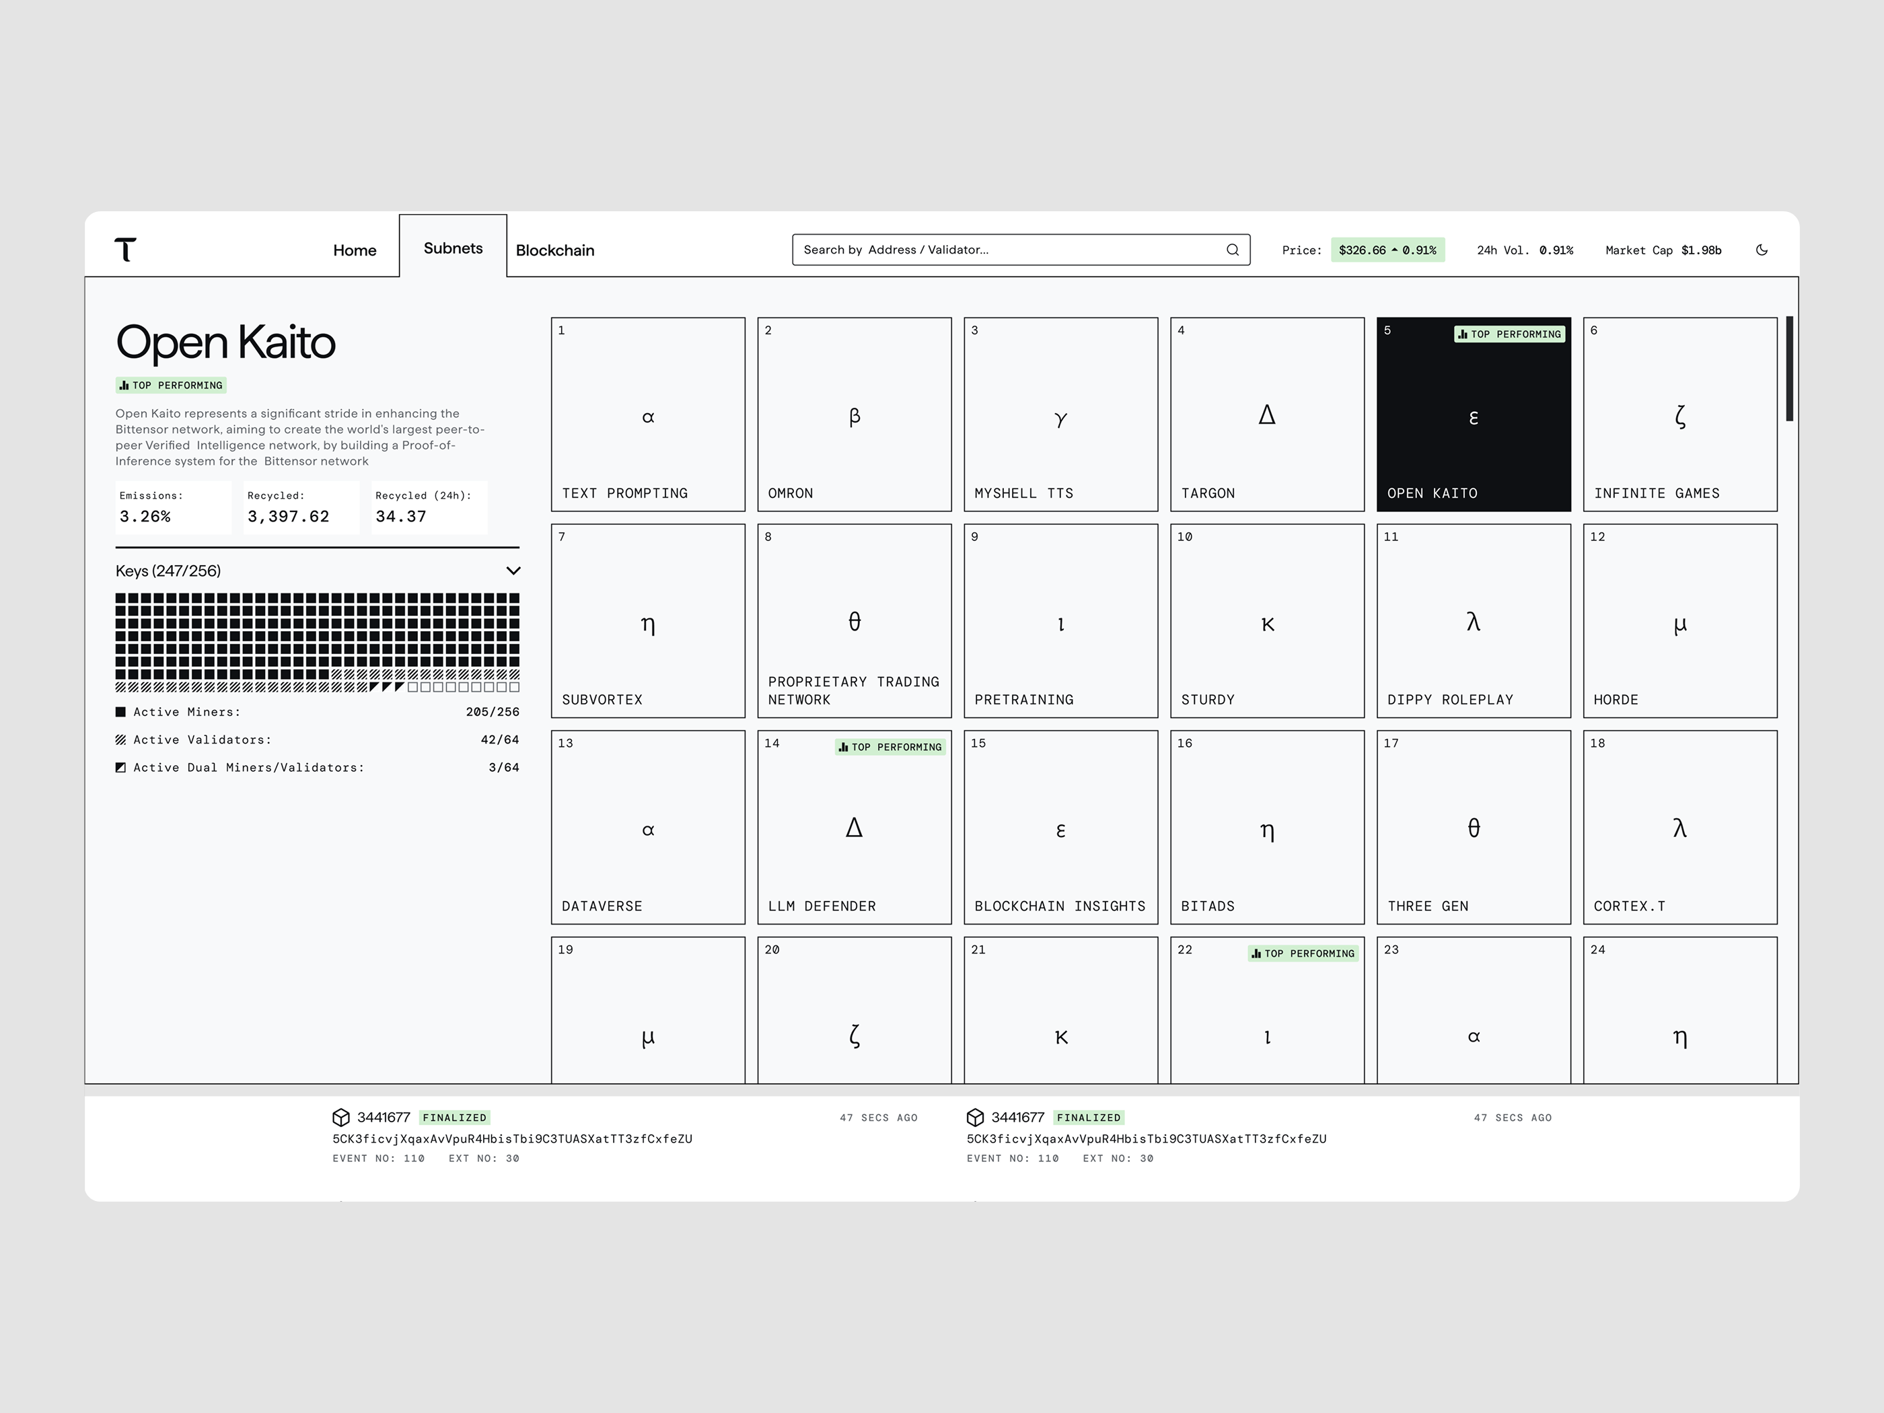Click the right block cube icon
Screen dimensions: 1884x1413
coord(975,1116)
